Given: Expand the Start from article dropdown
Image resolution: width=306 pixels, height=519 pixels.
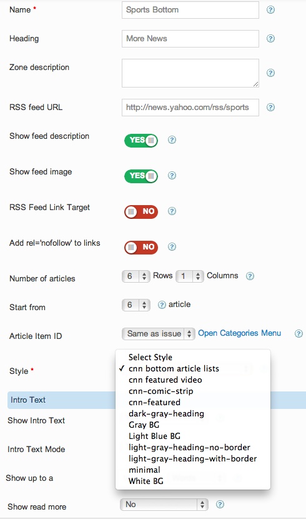Looking at the screenshot, I should (136, 305).
